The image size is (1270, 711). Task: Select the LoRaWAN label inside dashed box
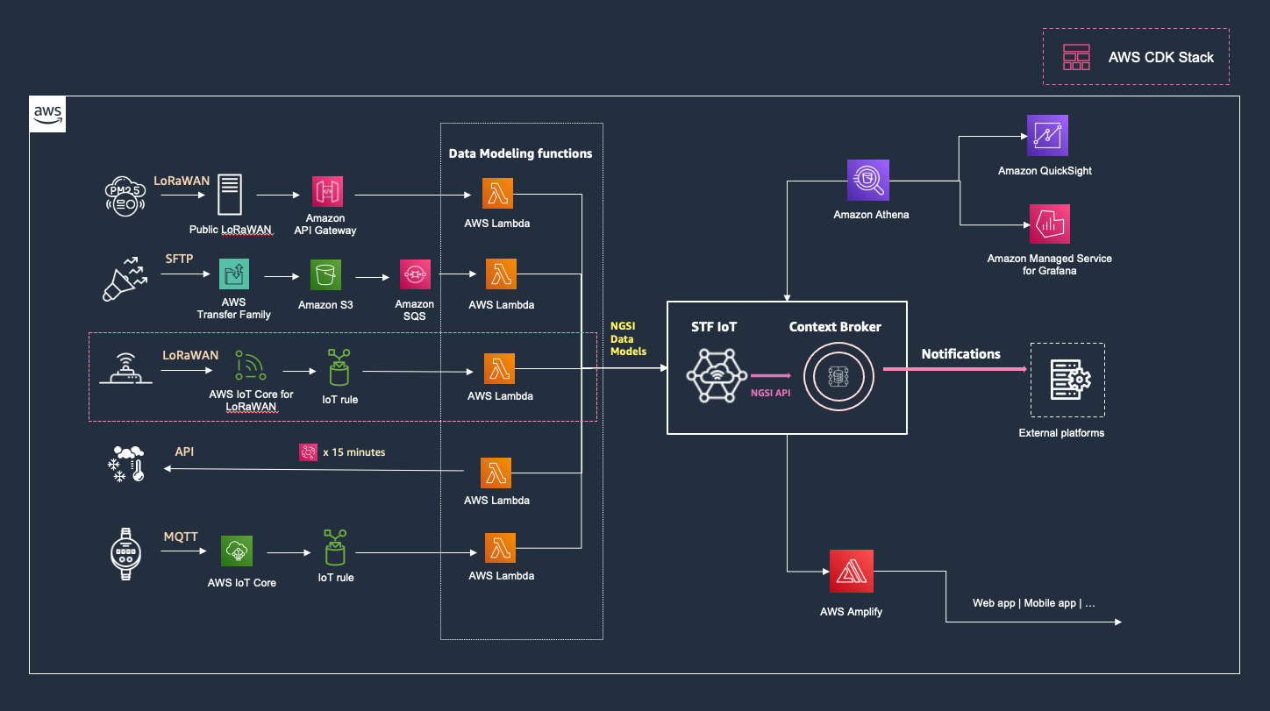point(190,355)
